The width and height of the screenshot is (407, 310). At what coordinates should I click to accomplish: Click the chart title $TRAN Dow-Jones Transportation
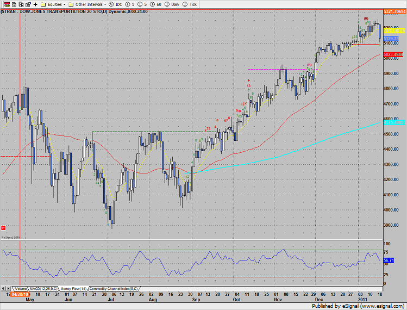[x=74, y=12]
